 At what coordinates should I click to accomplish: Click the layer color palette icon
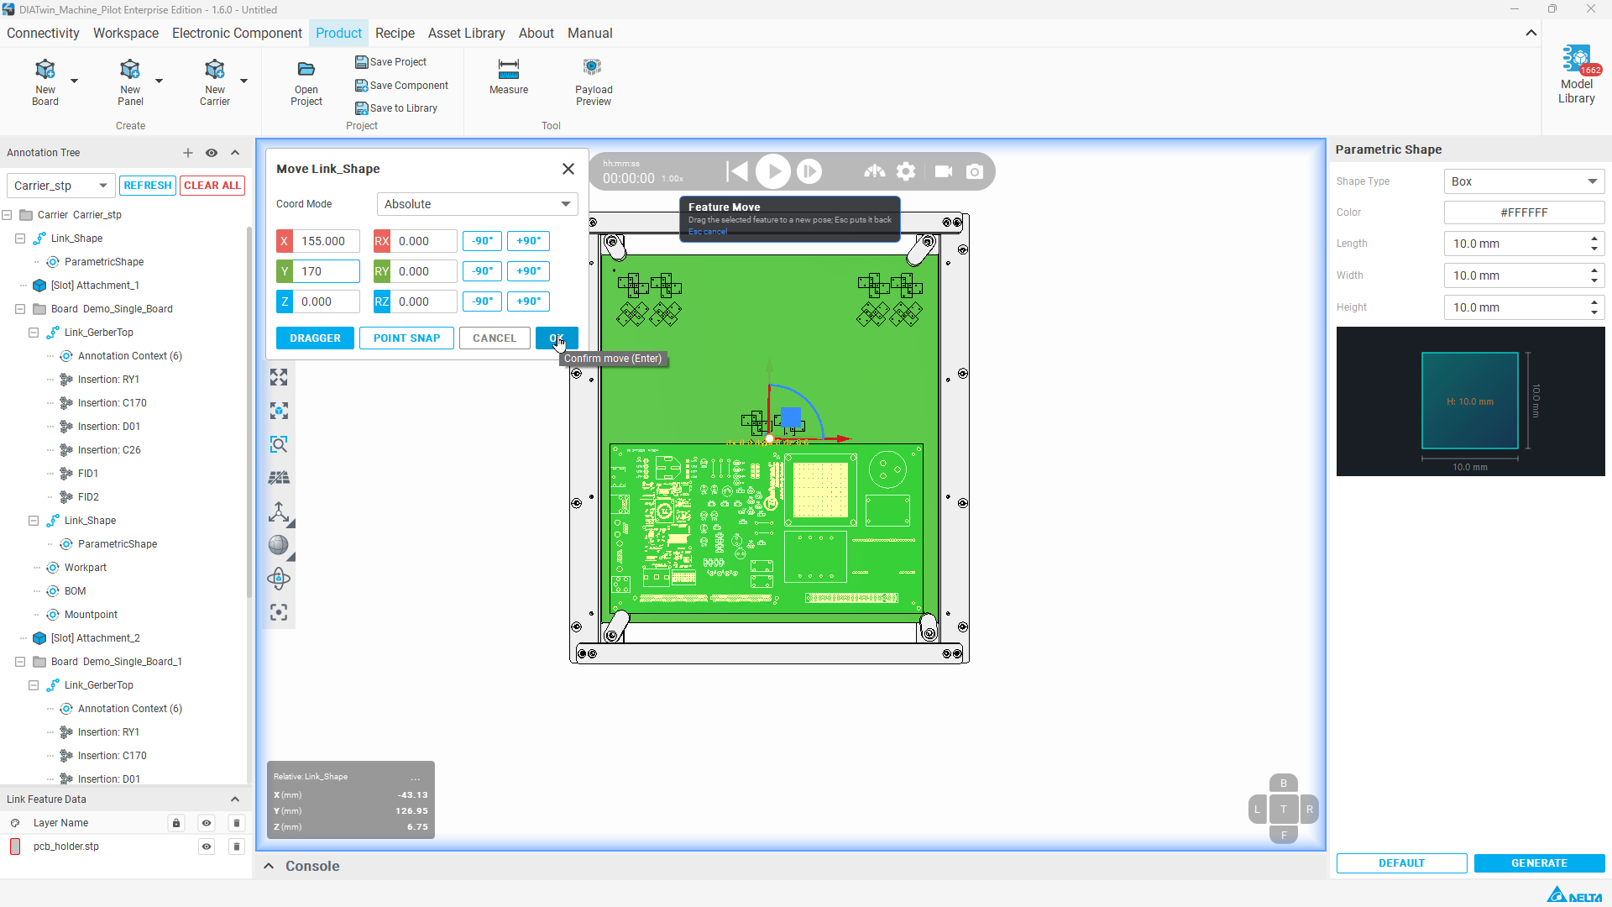tap(15, 823)
